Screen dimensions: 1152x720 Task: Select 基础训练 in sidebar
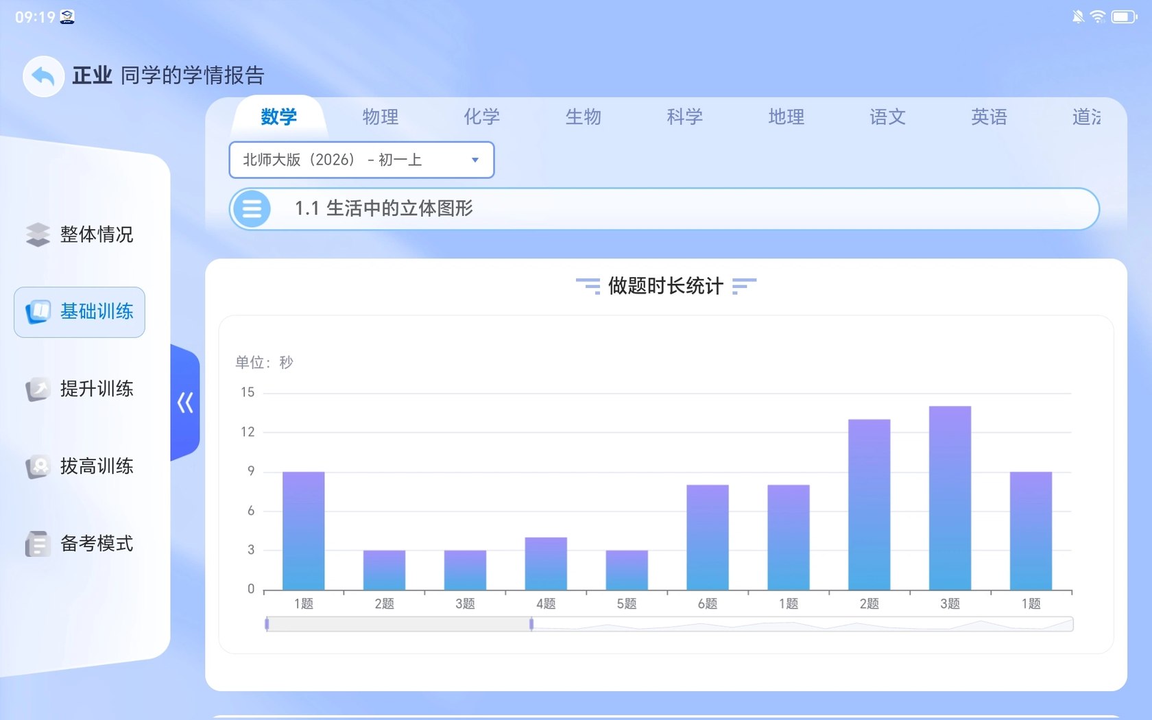pyautogui.click(x=80, y=312)
